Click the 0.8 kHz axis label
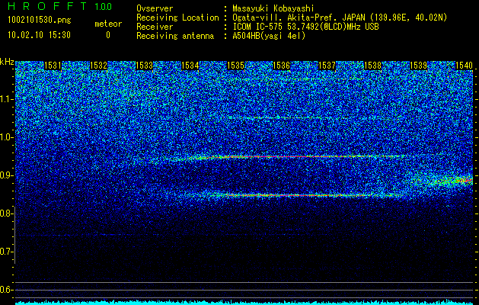 pos(6,213)
